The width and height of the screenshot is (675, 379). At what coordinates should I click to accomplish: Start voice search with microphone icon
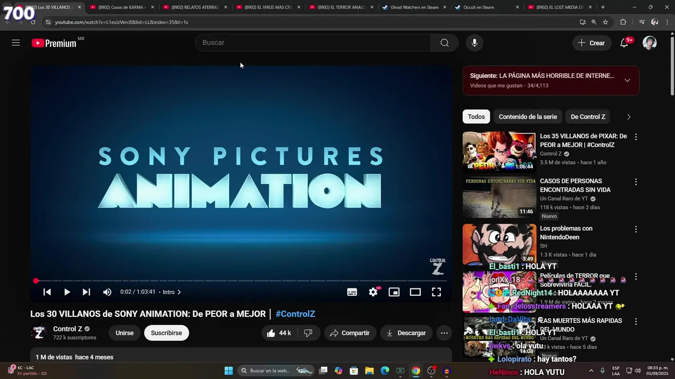click(475, 43)
